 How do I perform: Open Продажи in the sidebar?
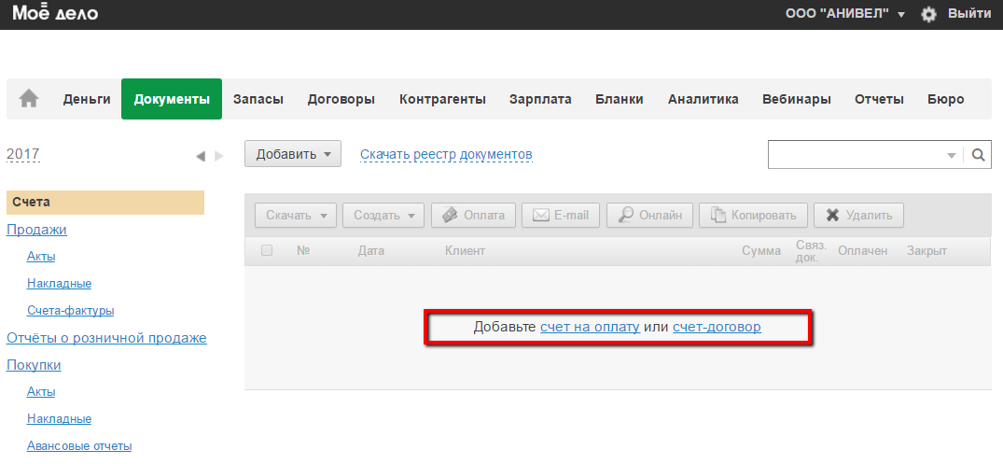pyautogui.click(x=36, y=230)
